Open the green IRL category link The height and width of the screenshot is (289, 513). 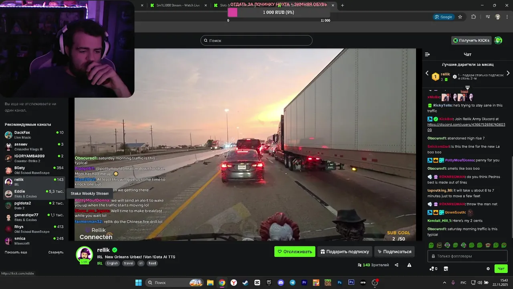[x=100, y=263]
